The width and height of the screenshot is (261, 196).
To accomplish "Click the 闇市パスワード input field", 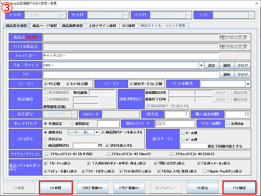I will point(175,123).
